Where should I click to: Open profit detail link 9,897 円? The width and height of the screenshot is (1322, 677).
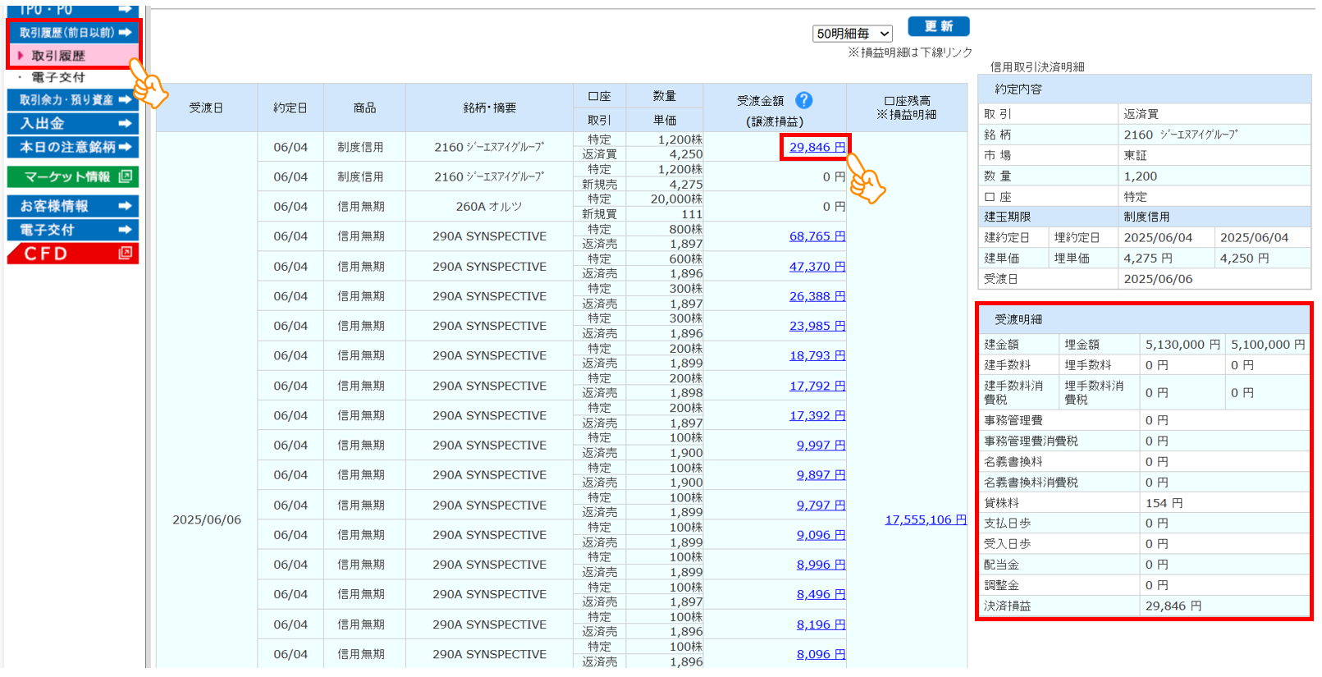pyautogui.click(x=821, y=474)
